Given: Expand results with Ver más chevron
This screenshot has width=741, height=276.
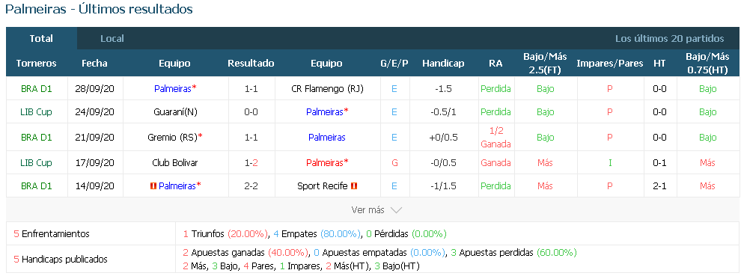Looking at the screenshot, I should coord(376,210).
